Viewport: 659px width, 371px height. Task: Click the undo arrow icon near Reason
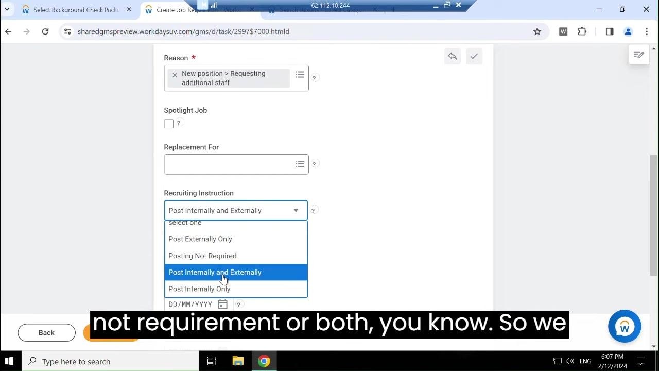tap(453, 56)
